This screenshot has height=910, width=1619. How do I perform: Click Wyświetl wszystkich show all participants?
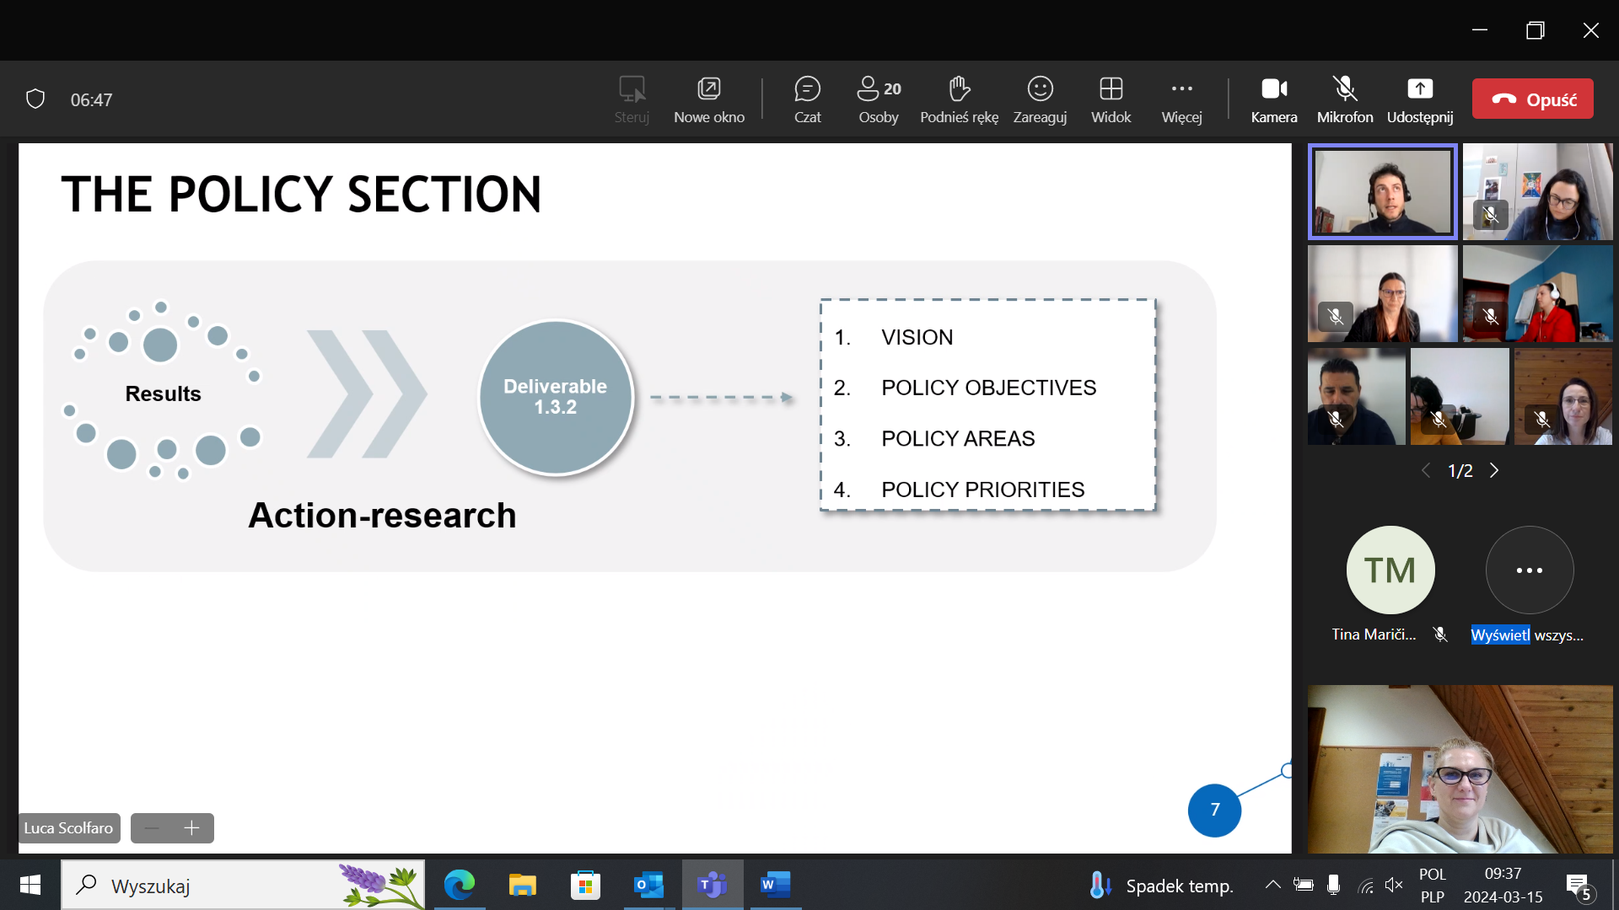pos(1529,570)
